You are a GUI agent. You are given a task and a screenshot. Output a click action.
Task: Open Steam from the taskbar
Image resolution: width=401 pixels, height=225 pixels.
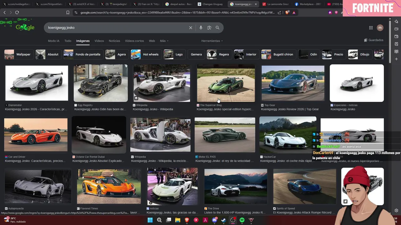tap(224, 220)
